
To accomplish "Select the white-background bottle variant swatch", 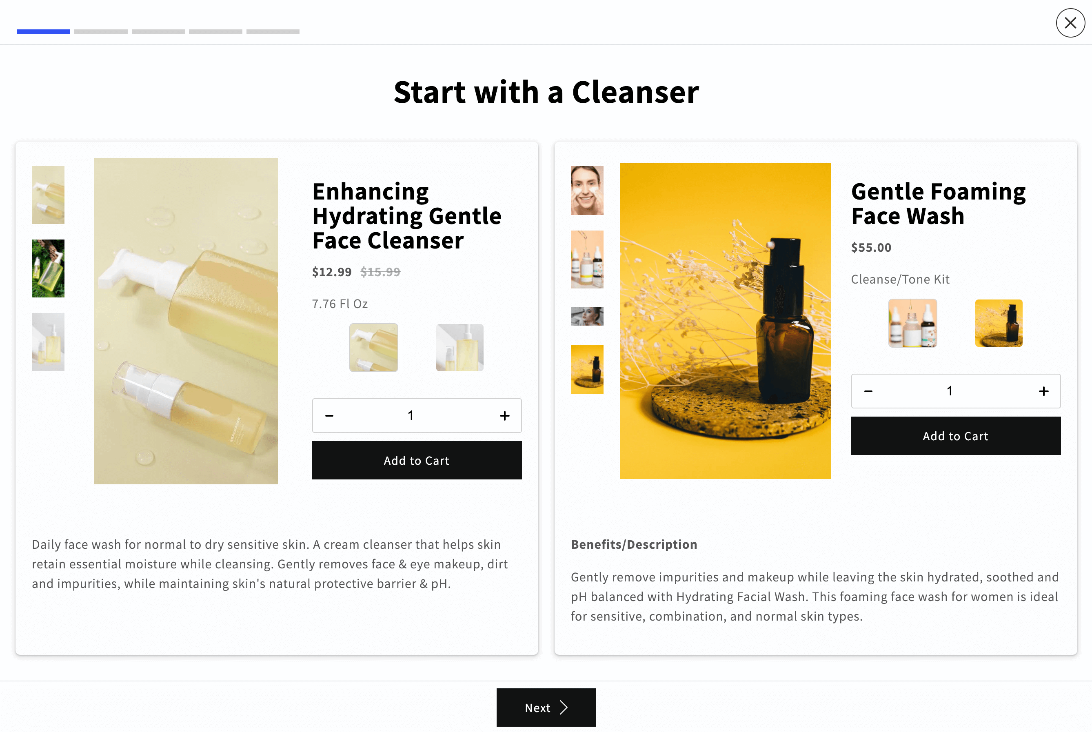I will 459,347.
